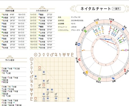
Task: Click the Jupiter glyph labeling the aspect grid rows
Action: click(31, 81)
